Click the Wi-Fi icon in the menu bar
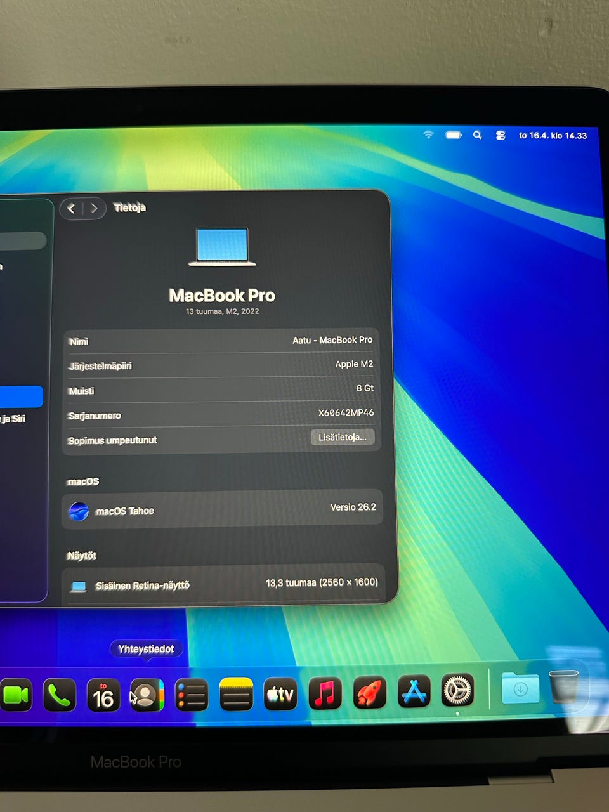Viewport: 609px width, 812px height. (428, 135)
